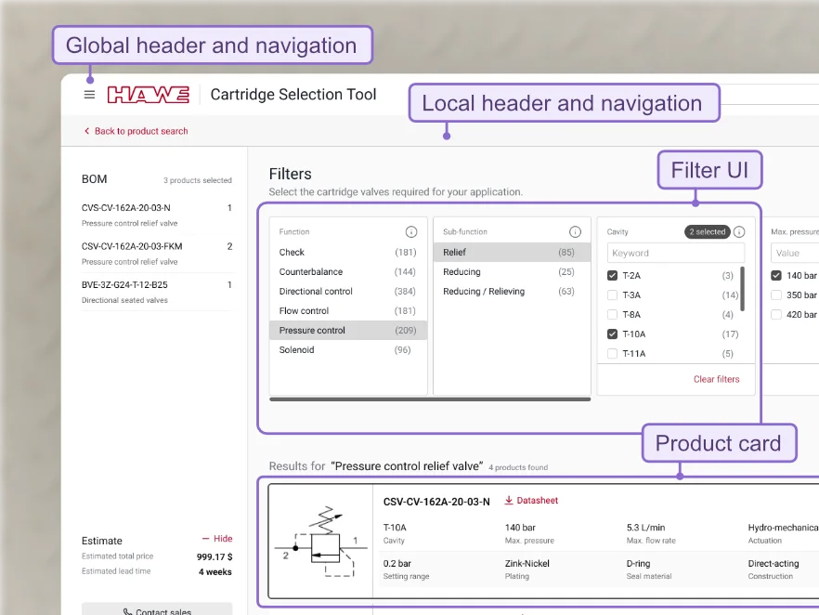Click the valve schematic symbol thumbnail
This screenshot has height=615, width=819.
pyautogui.click(x=320, y=542)
